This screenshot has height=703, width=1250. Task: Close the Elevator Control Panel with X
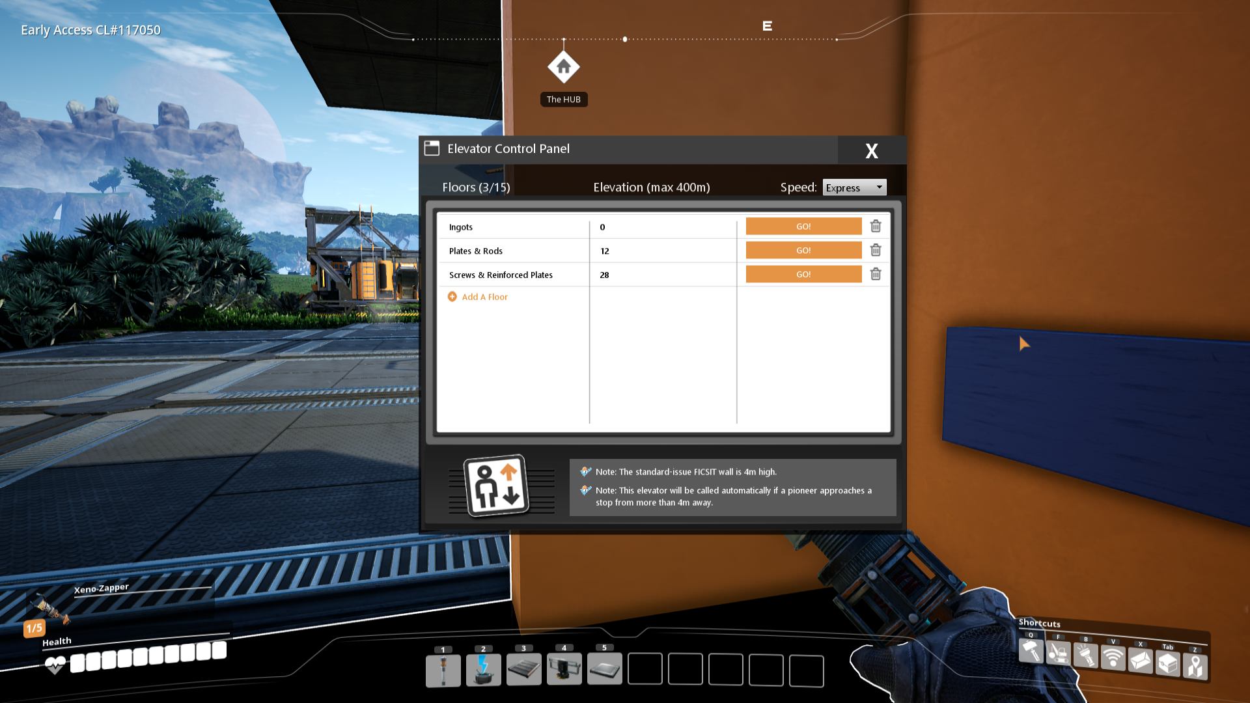coord(872,150)
